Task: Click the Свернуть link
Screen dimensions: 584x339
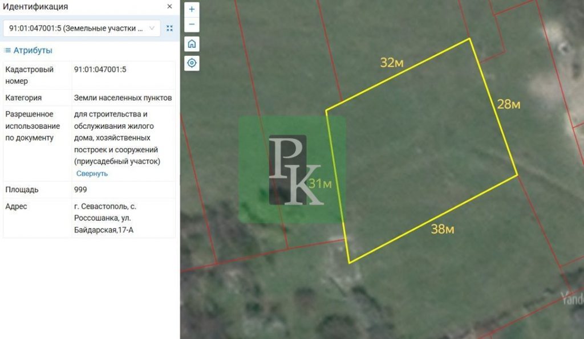Action: coord(92,173)
